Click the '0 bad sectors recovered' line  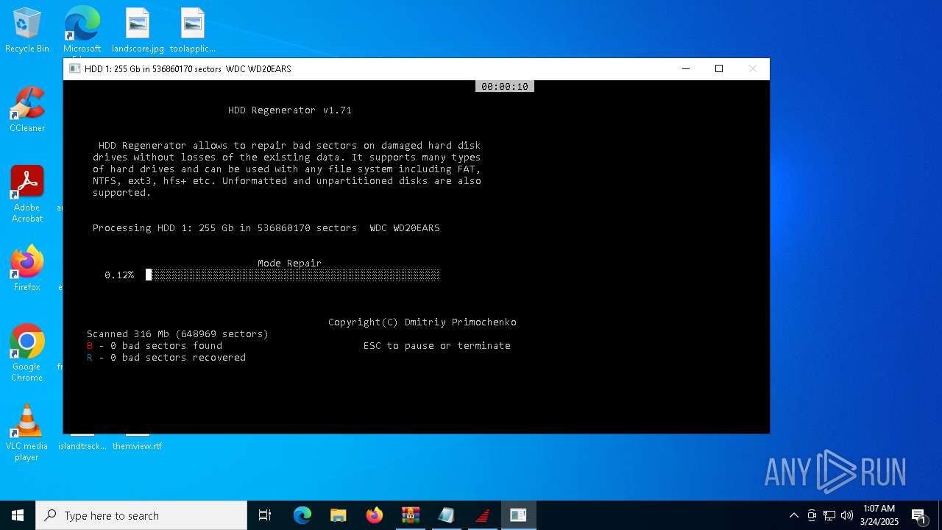(x=166, y=358)
